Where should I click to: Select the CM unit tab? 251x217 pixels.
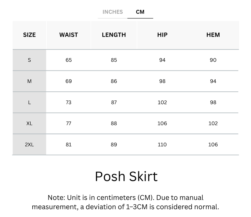(140, 12)
